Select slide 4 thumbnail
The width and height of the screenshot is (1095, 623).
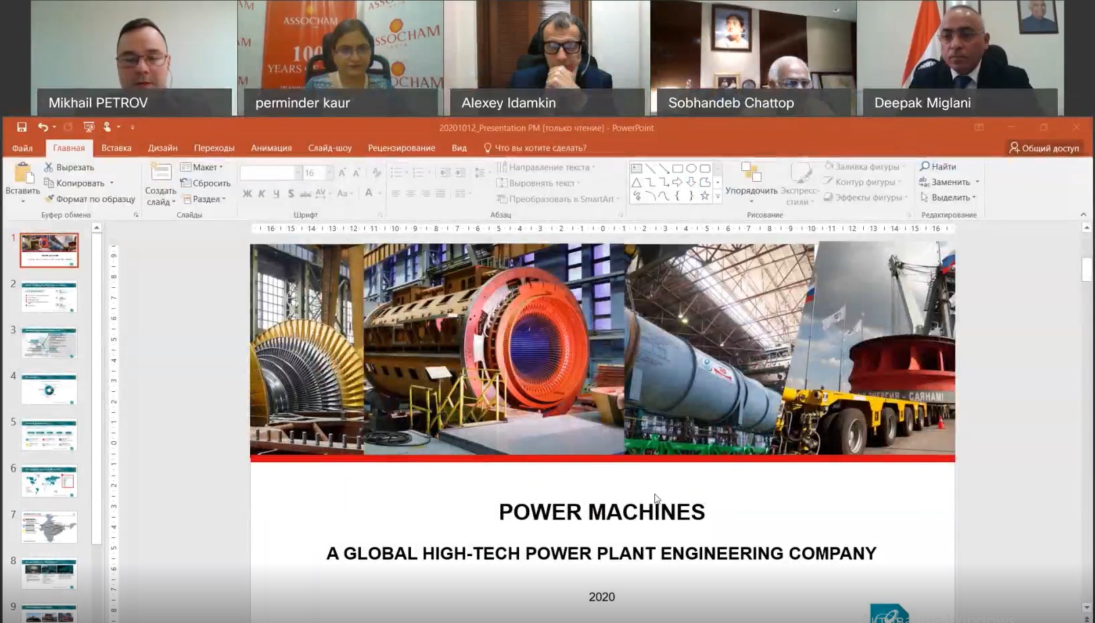click(x=49, y=389)
